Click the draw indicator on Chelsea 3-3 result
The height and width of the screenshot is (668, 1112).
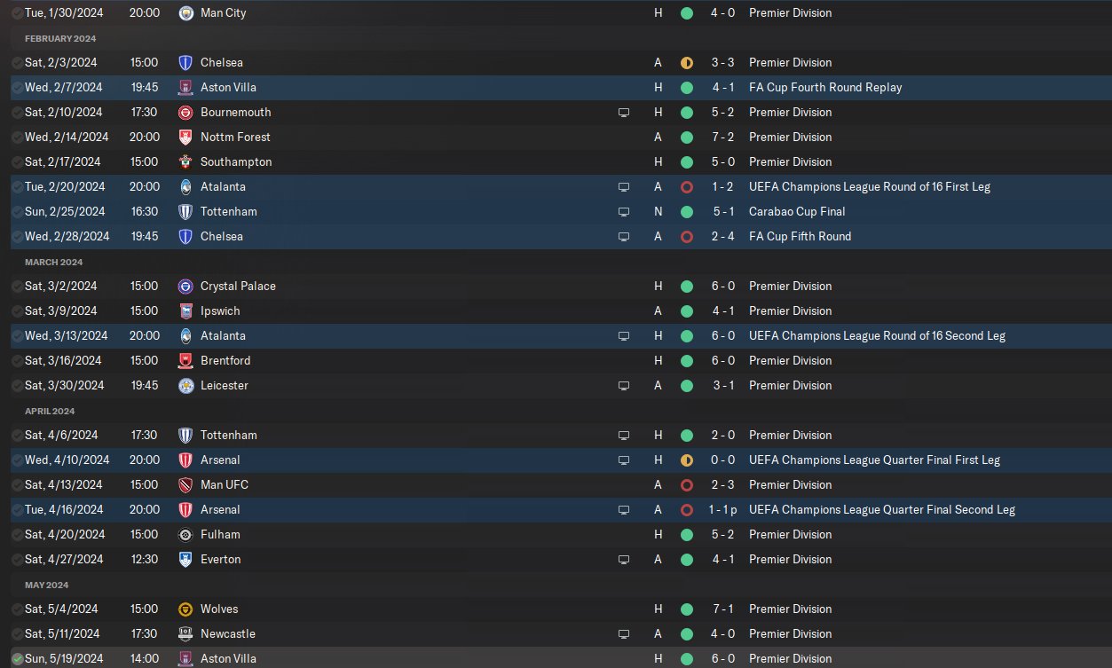point(686,63)
